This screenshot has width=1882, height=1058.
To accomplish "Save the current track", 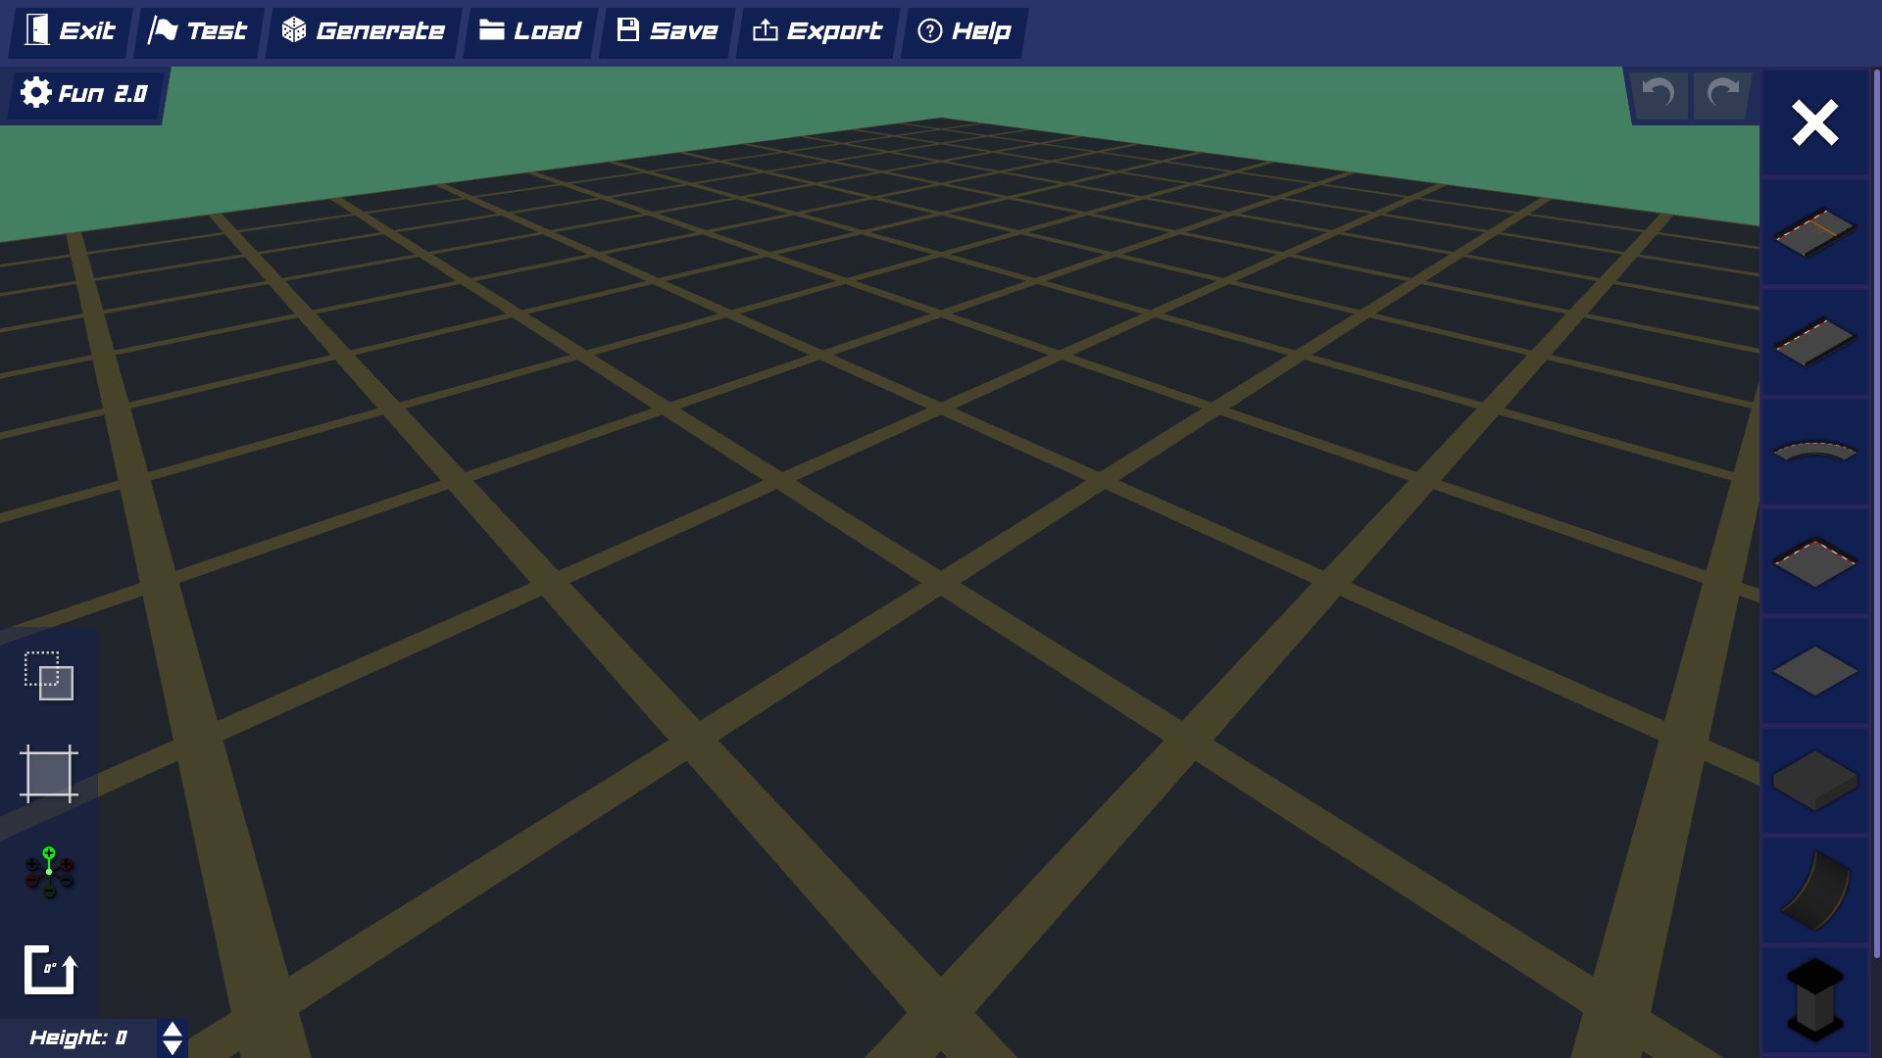I will point(666,30).
